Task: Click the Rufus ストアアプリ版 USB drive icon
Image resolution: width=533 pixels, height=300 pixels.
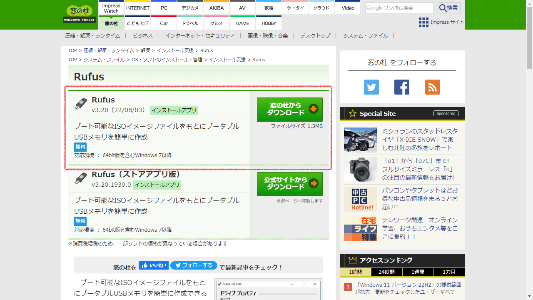Action: [x=81, y=178]
